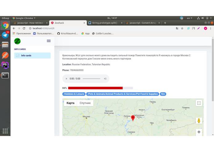Open a new browser tab
Viewport: 214px width, 152px height.
[x=165, y=23]
